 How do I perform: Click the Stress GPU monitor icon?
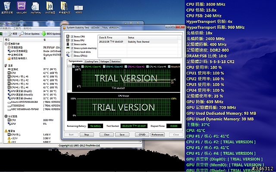pos(68,55)
